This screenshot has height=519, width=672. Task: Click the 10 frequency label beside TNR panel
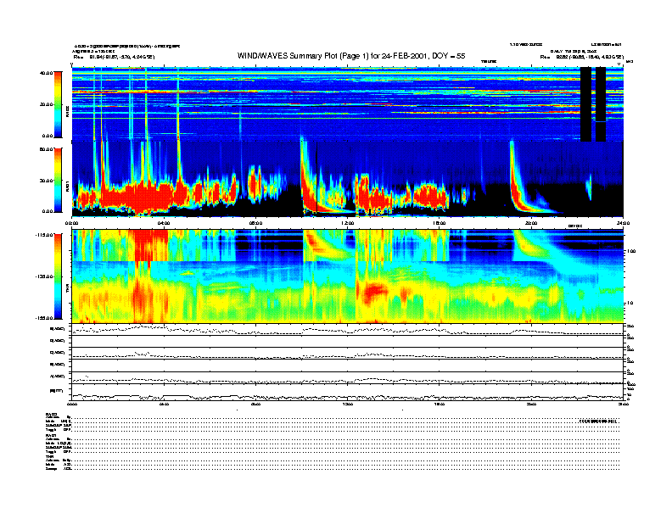coord(630,304)
